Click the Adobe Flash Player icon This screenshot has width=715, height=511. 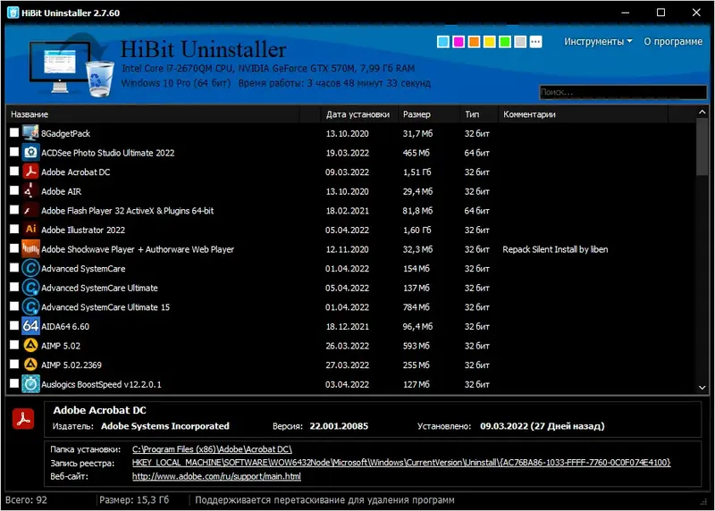pos(30,210)
